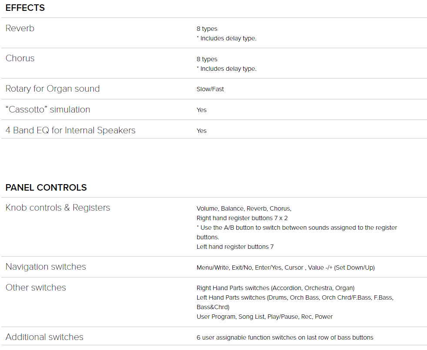Click the EFFECTS section heading
The image size is (427, 350).
point(25,8)
